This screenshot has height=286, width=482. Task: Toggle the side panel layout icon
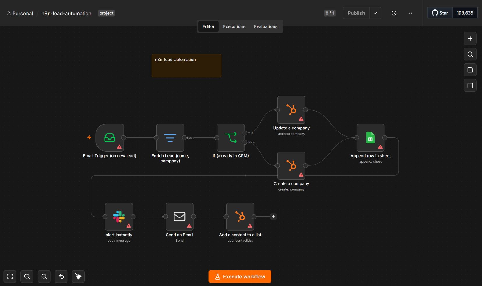coord(470,85)
